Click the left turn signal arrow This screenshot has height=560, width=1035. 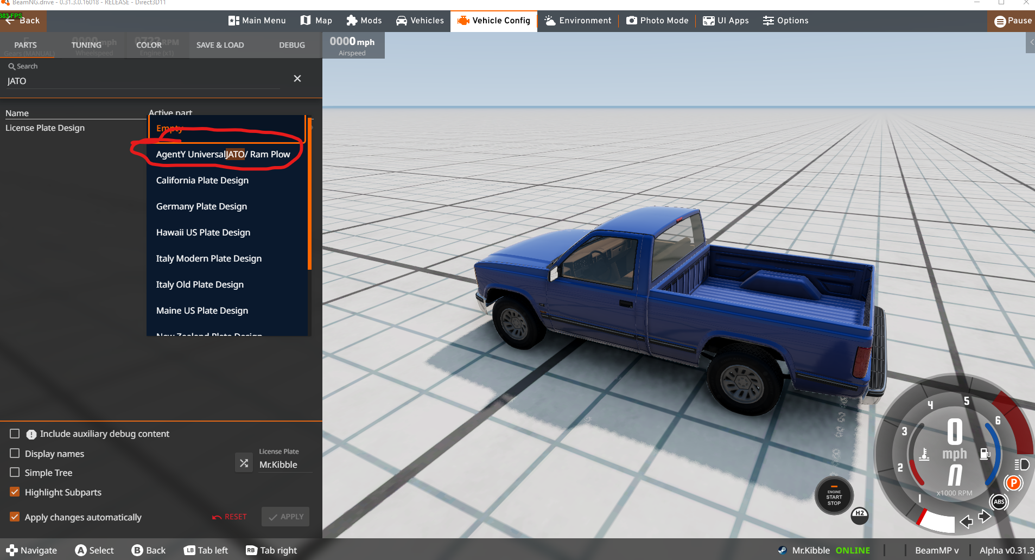[966, 522]
